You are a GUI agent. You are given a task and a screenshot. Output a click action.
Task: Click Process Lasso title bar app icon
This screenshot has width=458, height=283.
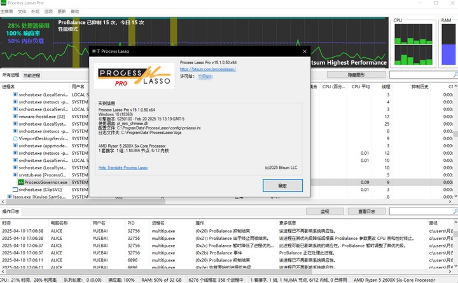pos(3,3)
